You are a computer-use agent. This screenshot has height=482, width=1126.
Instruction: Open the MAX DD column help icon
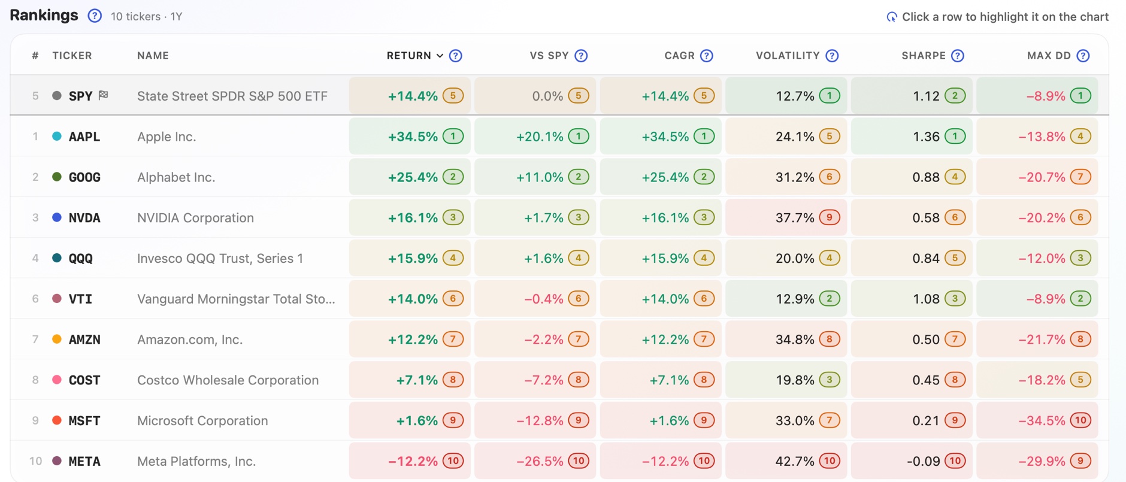[x=1083, y=56]
